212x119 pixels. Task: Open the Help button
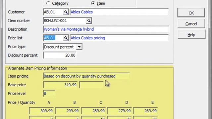[x=191, y=34]
